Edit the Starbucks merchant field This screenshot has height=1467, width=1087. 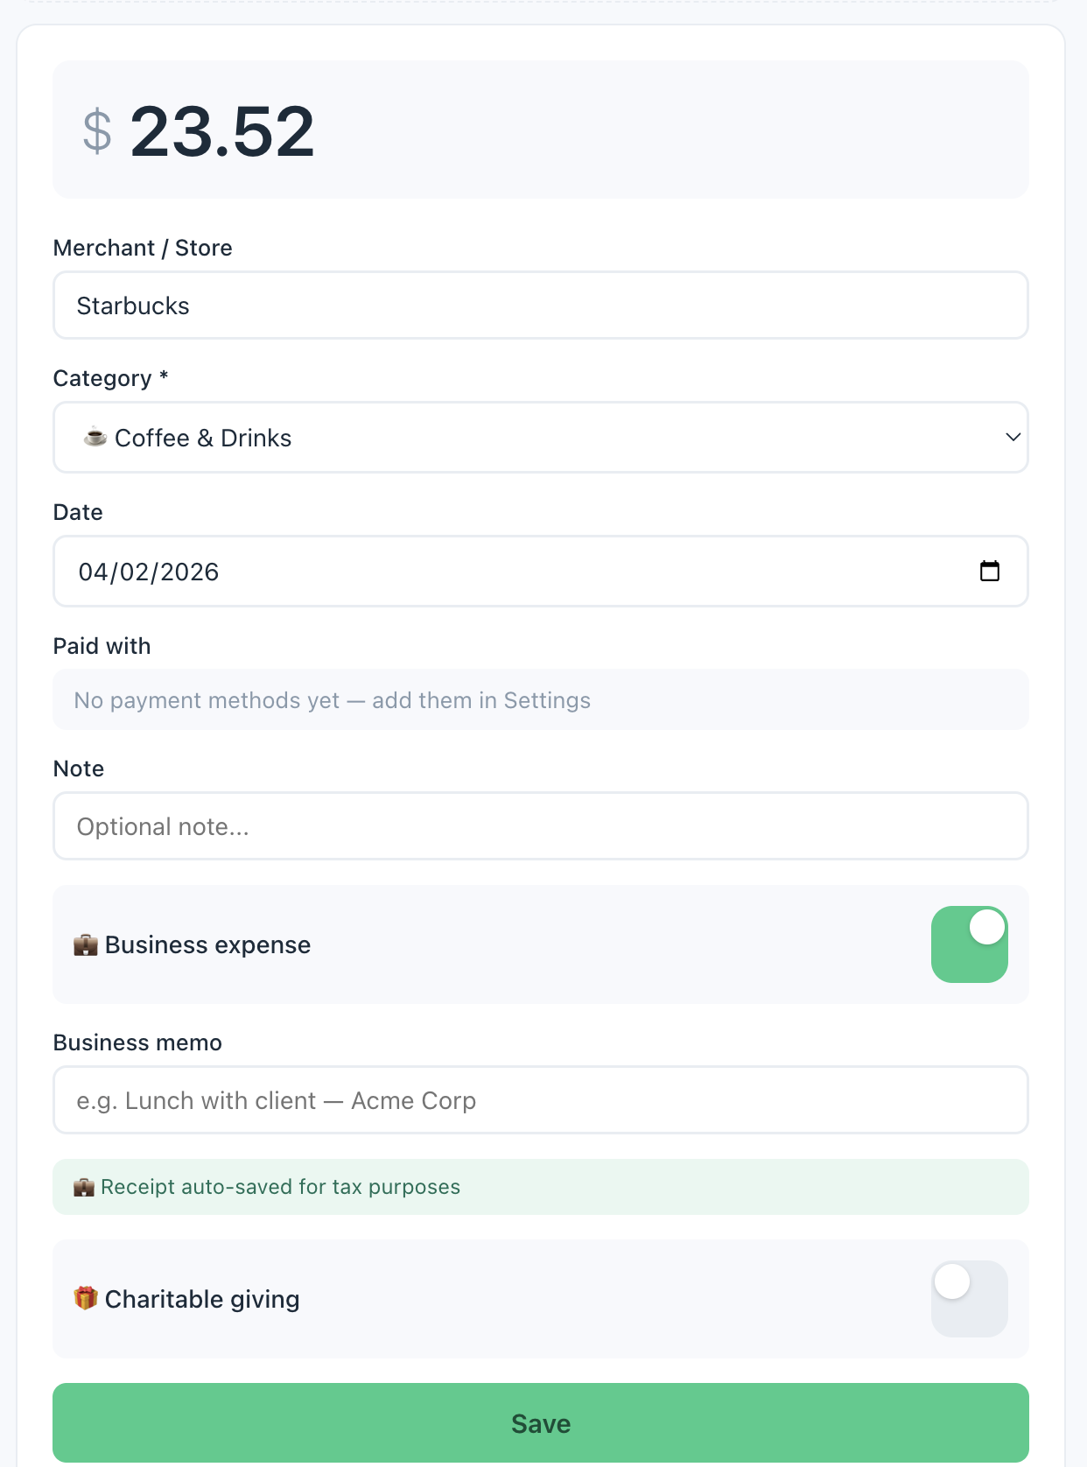[540, 305]
